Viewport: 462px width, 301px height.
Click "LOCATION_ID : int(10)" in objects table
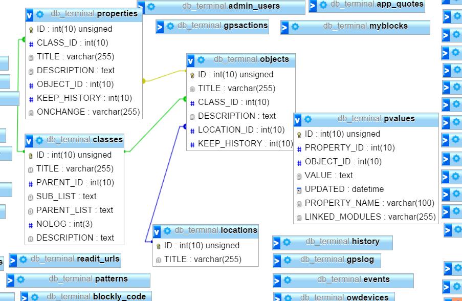241,130
